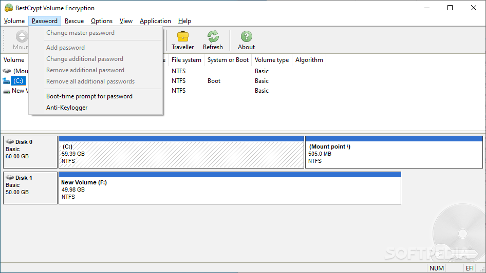Select the New Volume (F:) partition block
Viewport: 486px width, 273px height.
pyautogui.click(x=230, y=188)
